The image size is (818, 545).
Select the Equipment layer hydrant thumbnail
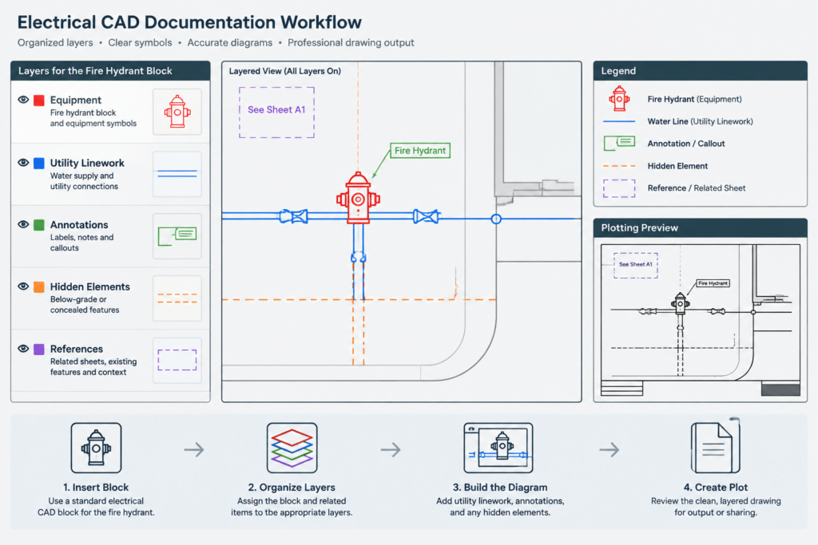pos(177,112)
